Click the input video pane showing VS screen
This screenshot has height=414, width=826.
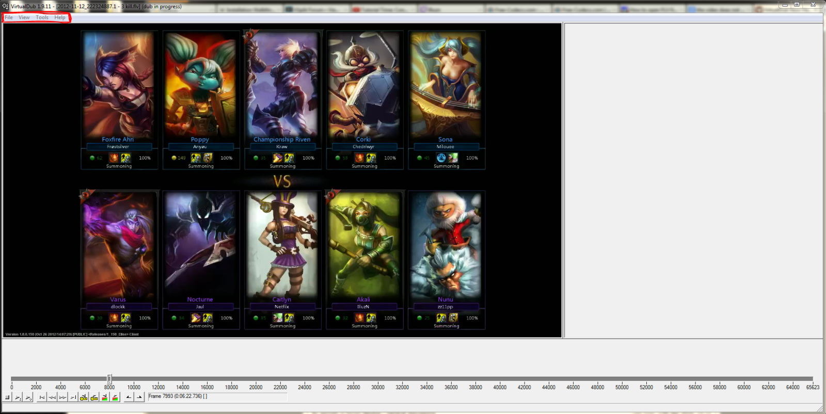282,181
